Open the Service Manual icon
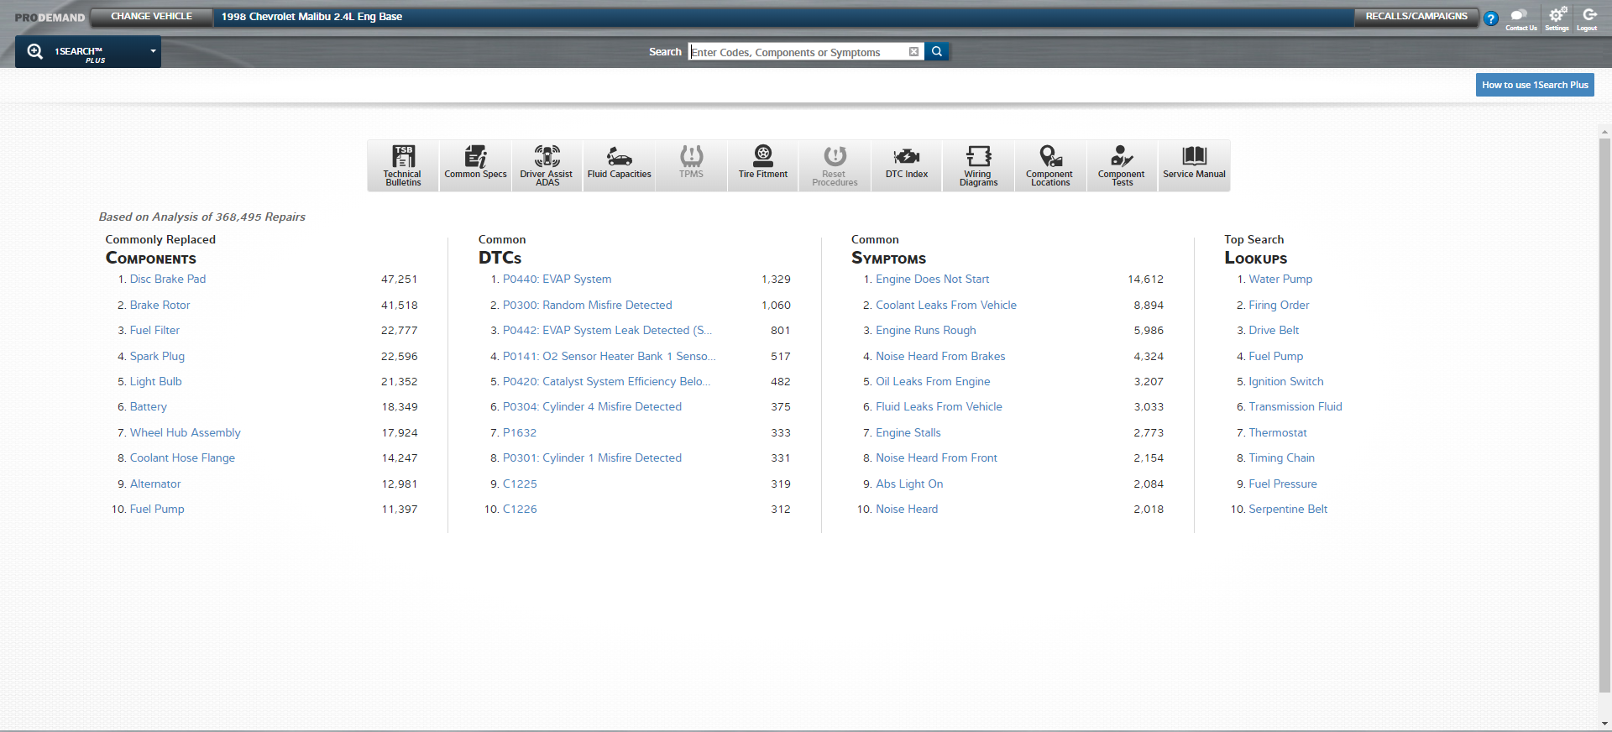 click(1194, 165)
